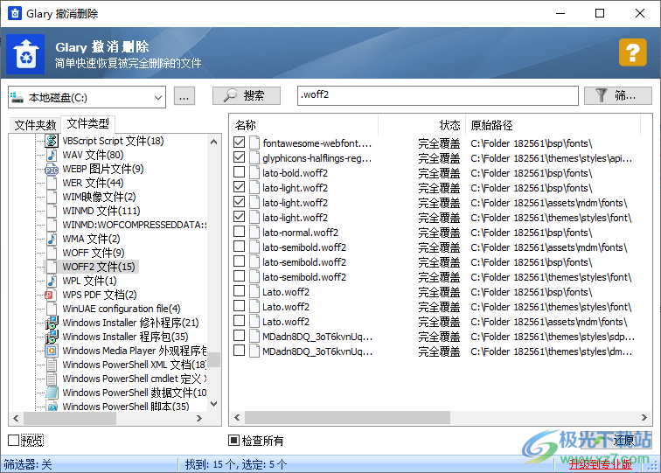The width and height of the screenshot is (661, 473).
Task: Click file list horizontal scroll left arrow
Action: point(237,417)
